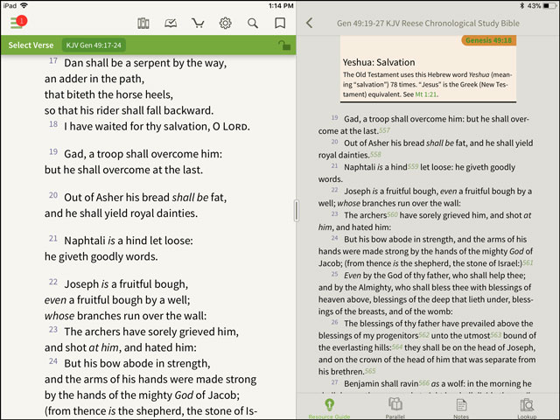
Task: Open footnote 557 after verse 19
Action: tap(385, 130)
